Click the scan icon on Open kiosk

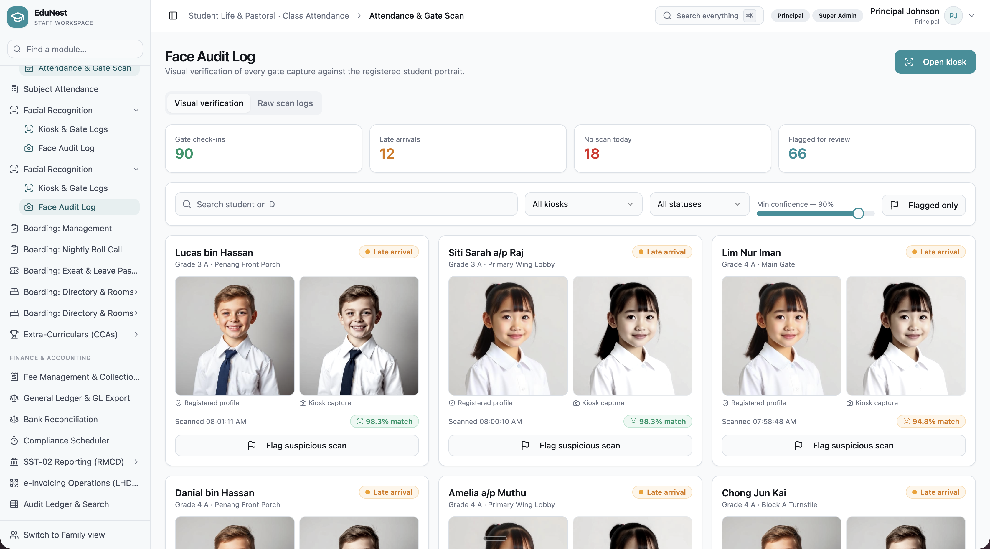tap(909, 62)
